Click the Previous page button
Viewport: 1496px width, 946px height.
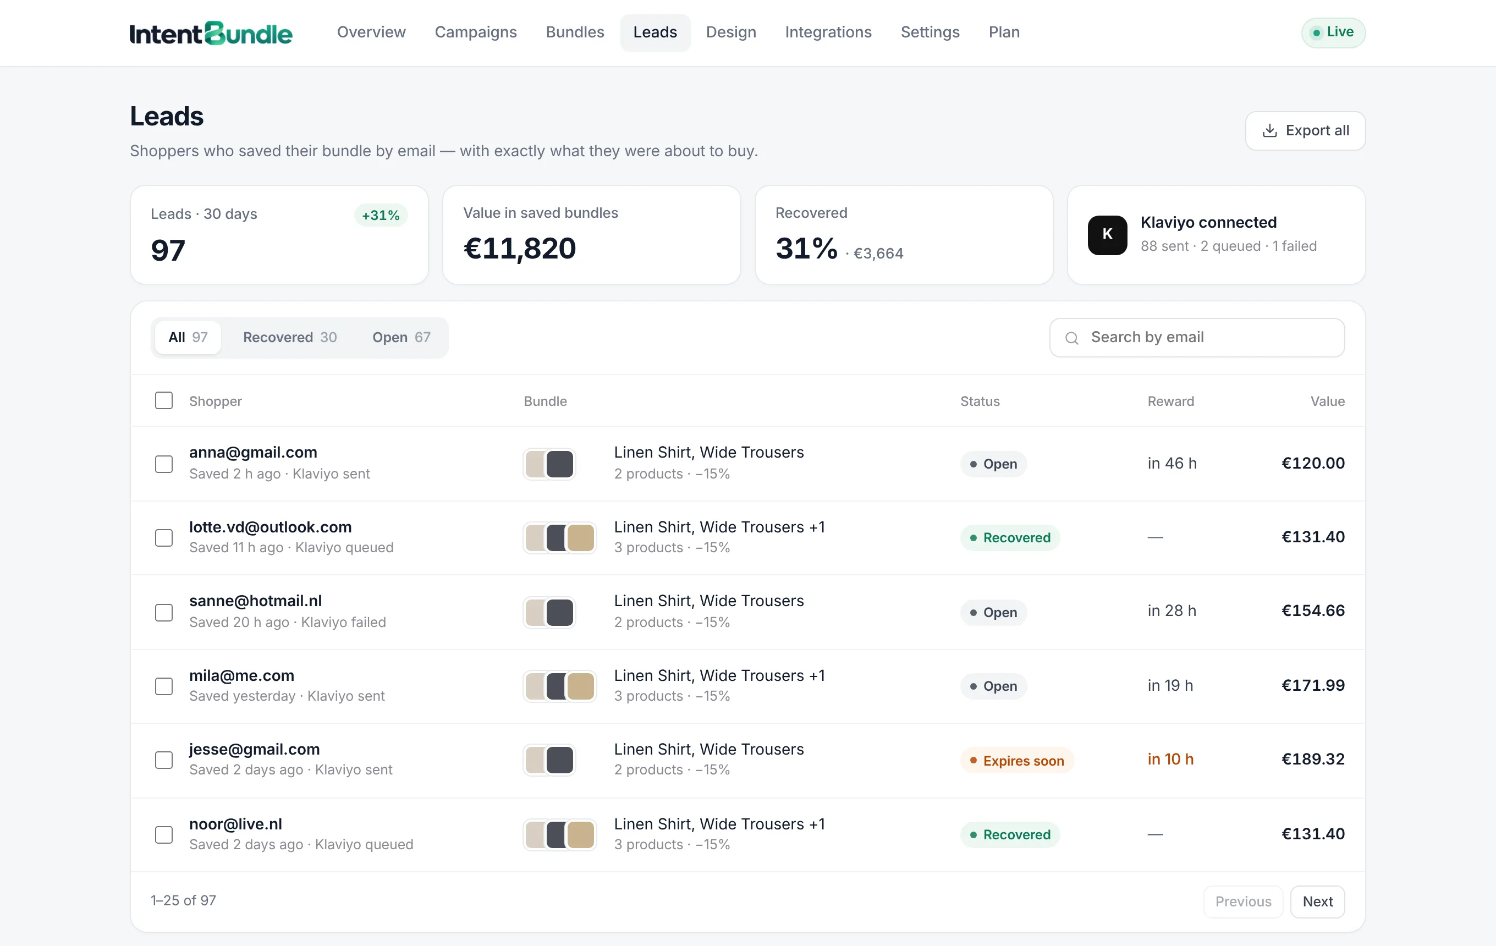1243,901
